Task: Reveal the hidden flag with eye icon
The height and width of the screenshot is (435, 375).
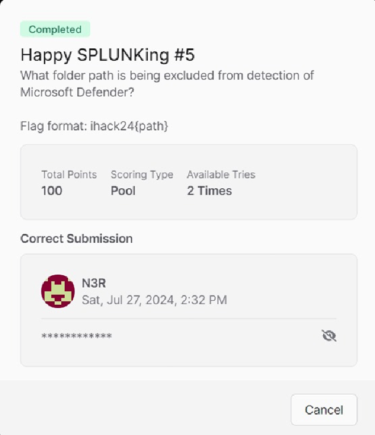Action: (x=328, y=336)
